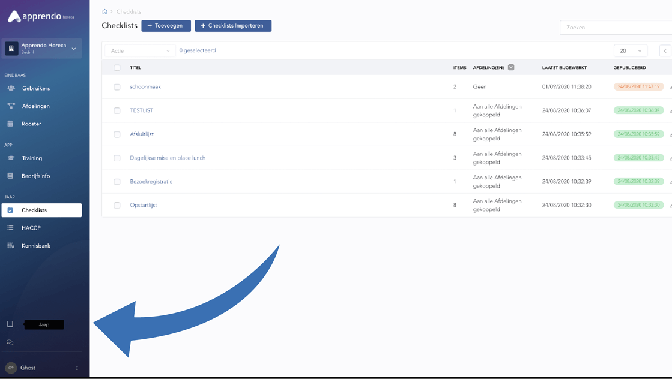Open the Actie dropdown

pos(140,51)
